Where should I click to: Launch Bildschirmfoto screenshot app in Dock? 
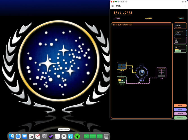point(64,136)
